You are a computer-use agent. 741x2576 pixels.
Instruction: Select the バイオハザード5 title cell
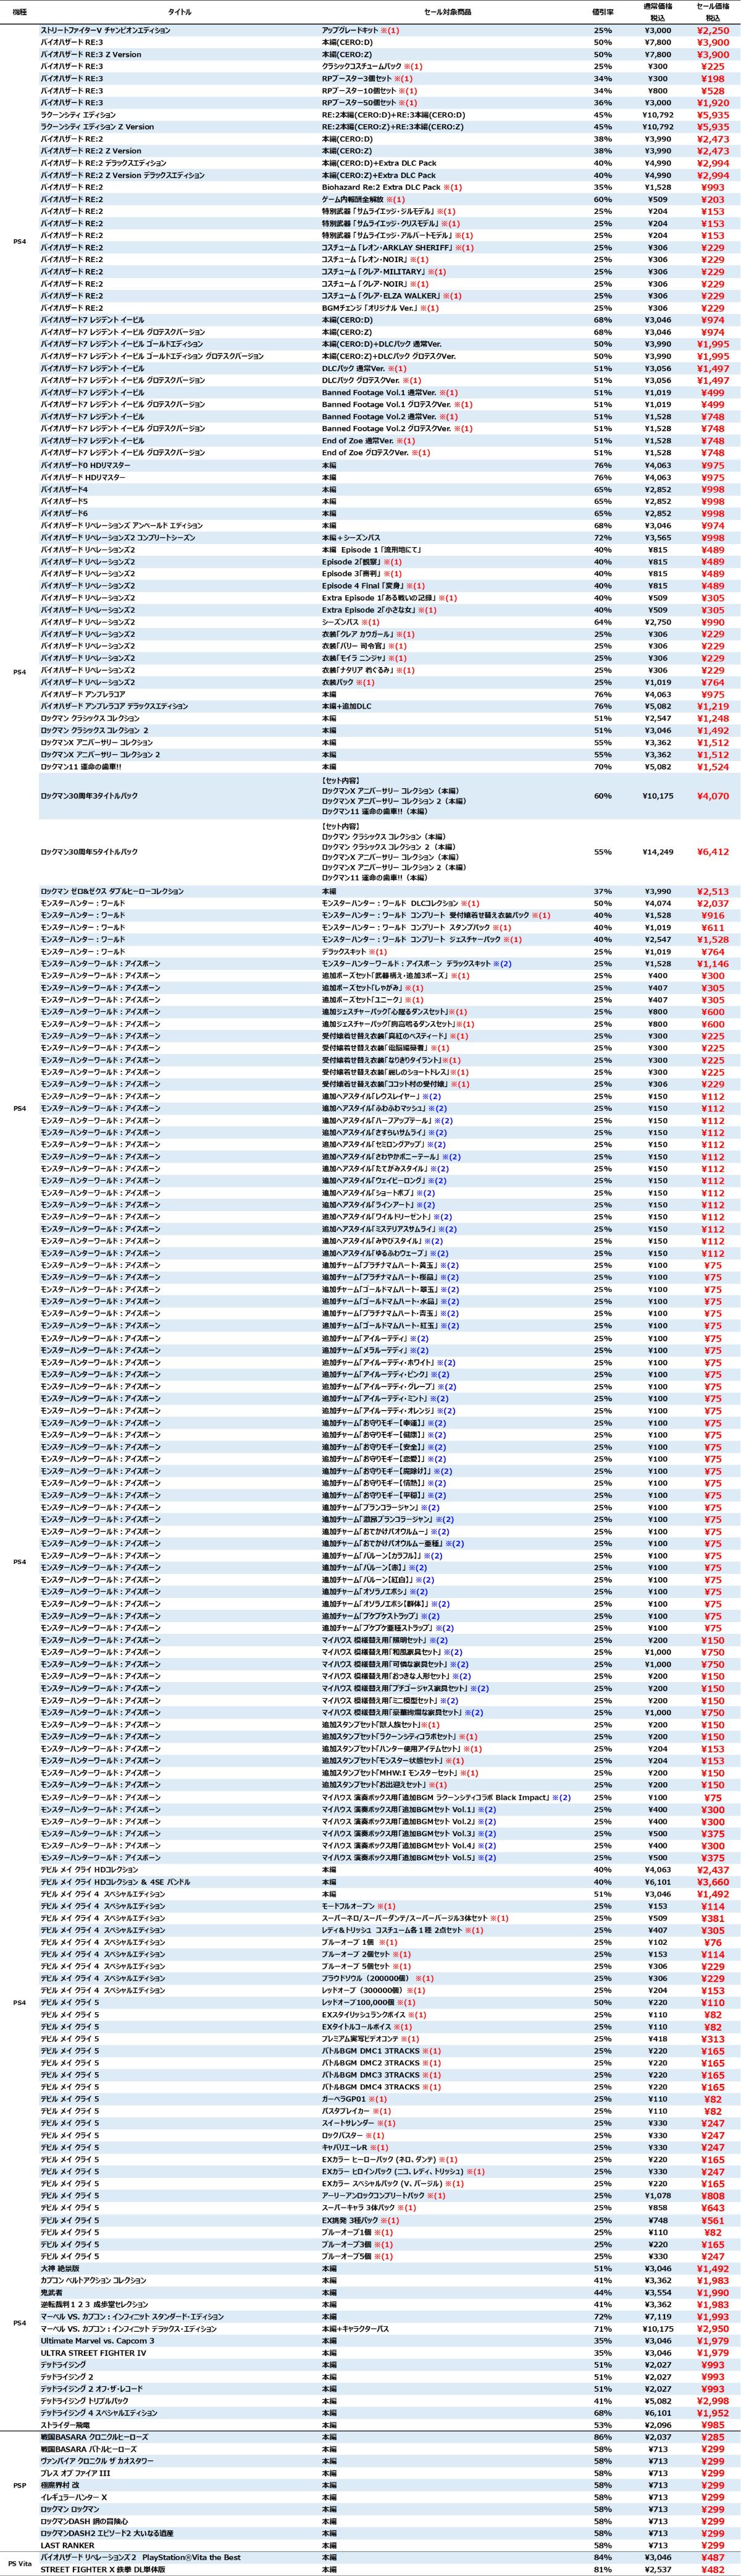click(x=64, y=501)
